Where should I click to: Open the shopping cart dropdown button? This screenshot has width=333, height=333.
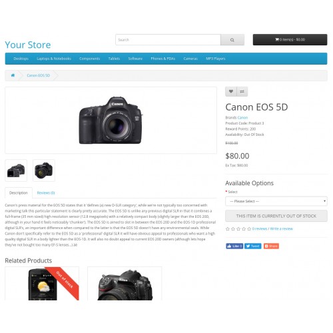[290, 39]
